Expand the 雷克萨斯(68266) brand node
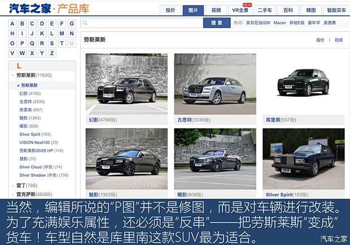350x245 pixels. 13,194
